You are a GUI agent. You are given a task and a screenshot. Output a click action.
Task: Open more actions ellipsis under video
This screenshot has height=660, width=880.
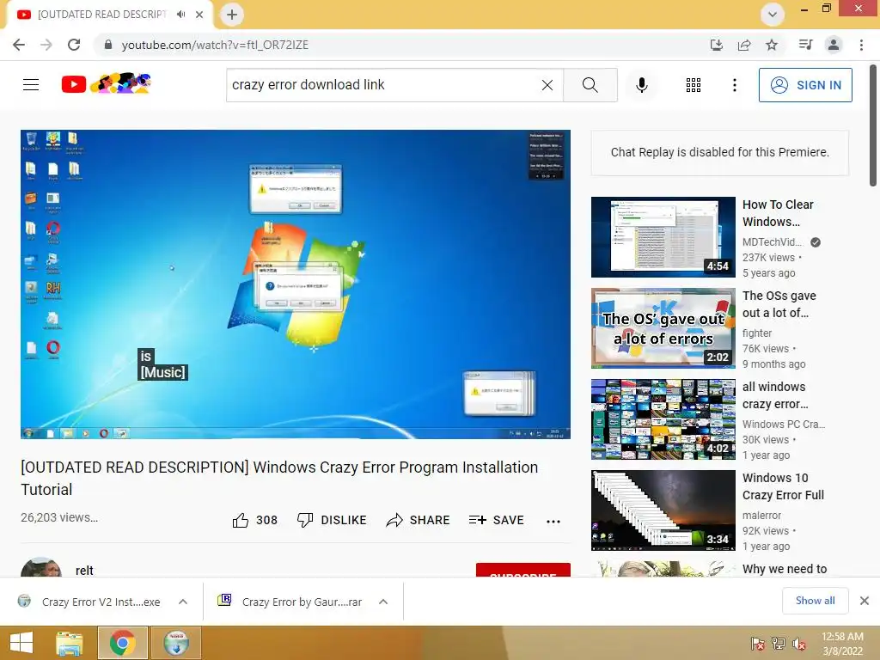[553, 521]
